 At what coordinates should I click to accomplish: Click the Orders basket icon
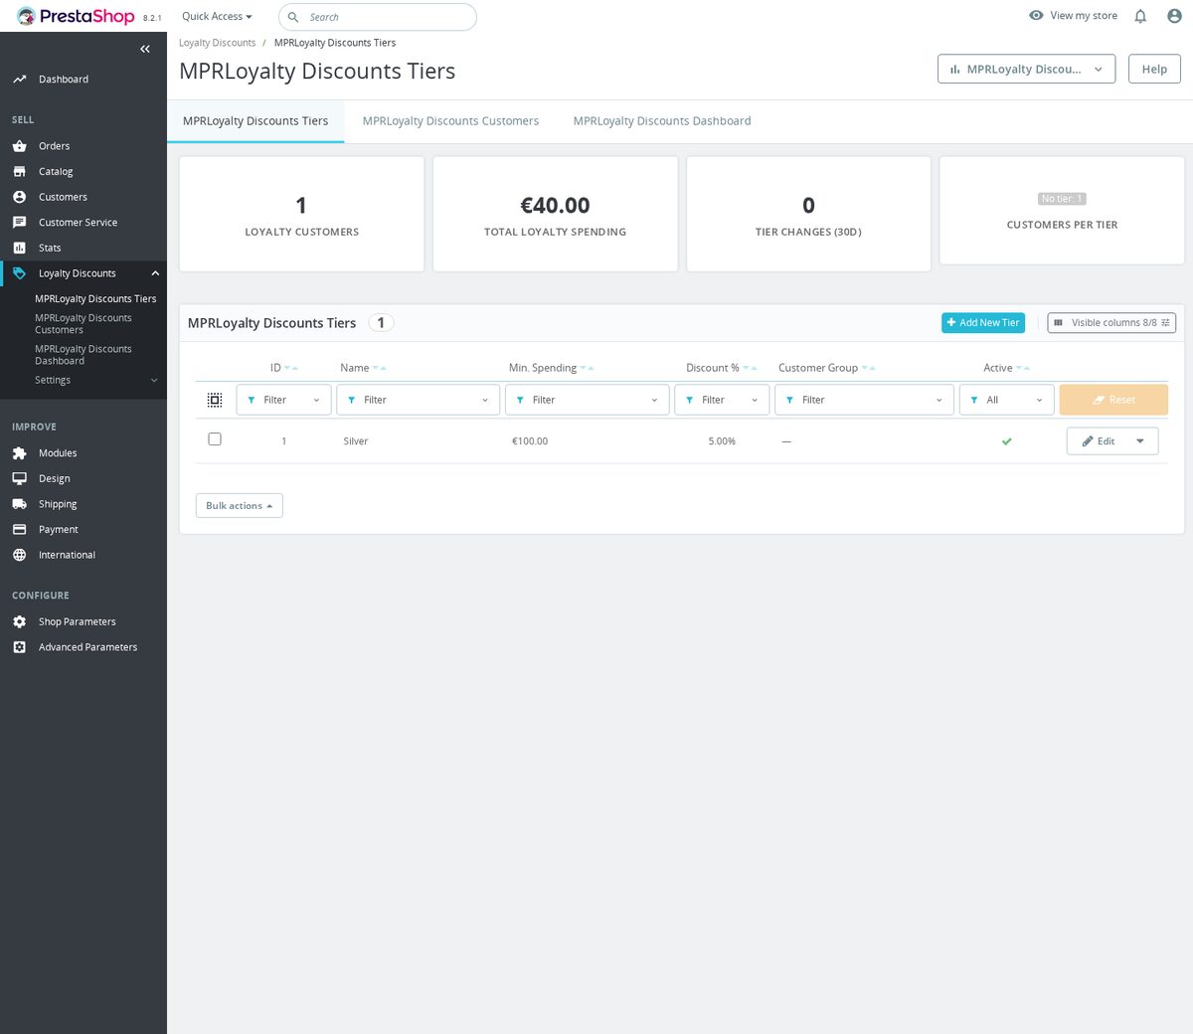click(x=19, y=146)
